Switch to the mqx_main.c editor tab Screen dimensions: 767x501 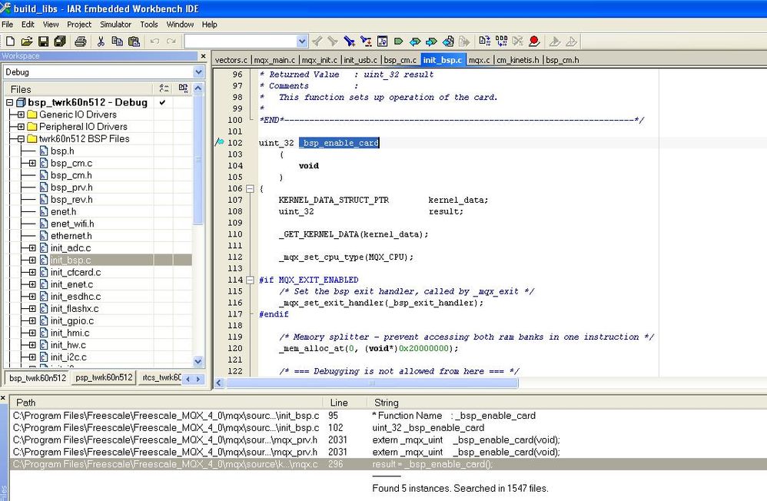click(x=275, y=60)
